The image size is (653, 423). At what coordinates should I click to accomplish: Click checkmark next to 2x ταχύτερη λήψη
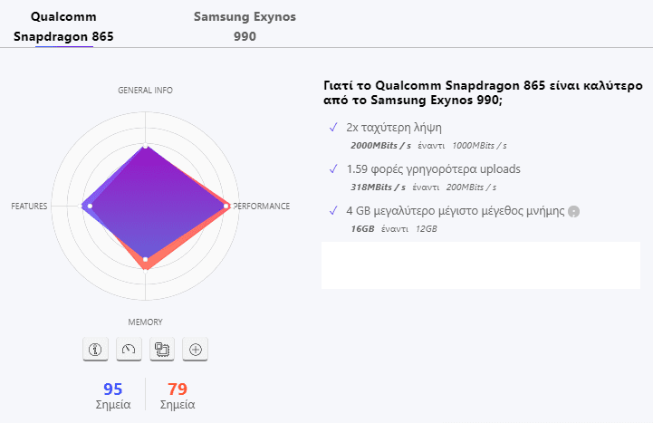tap(333, 128)
